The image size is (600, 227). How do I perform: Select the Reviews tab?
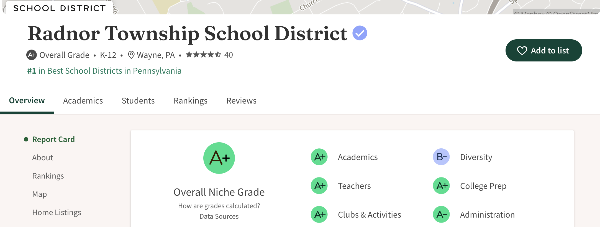(x=241, y=101)
